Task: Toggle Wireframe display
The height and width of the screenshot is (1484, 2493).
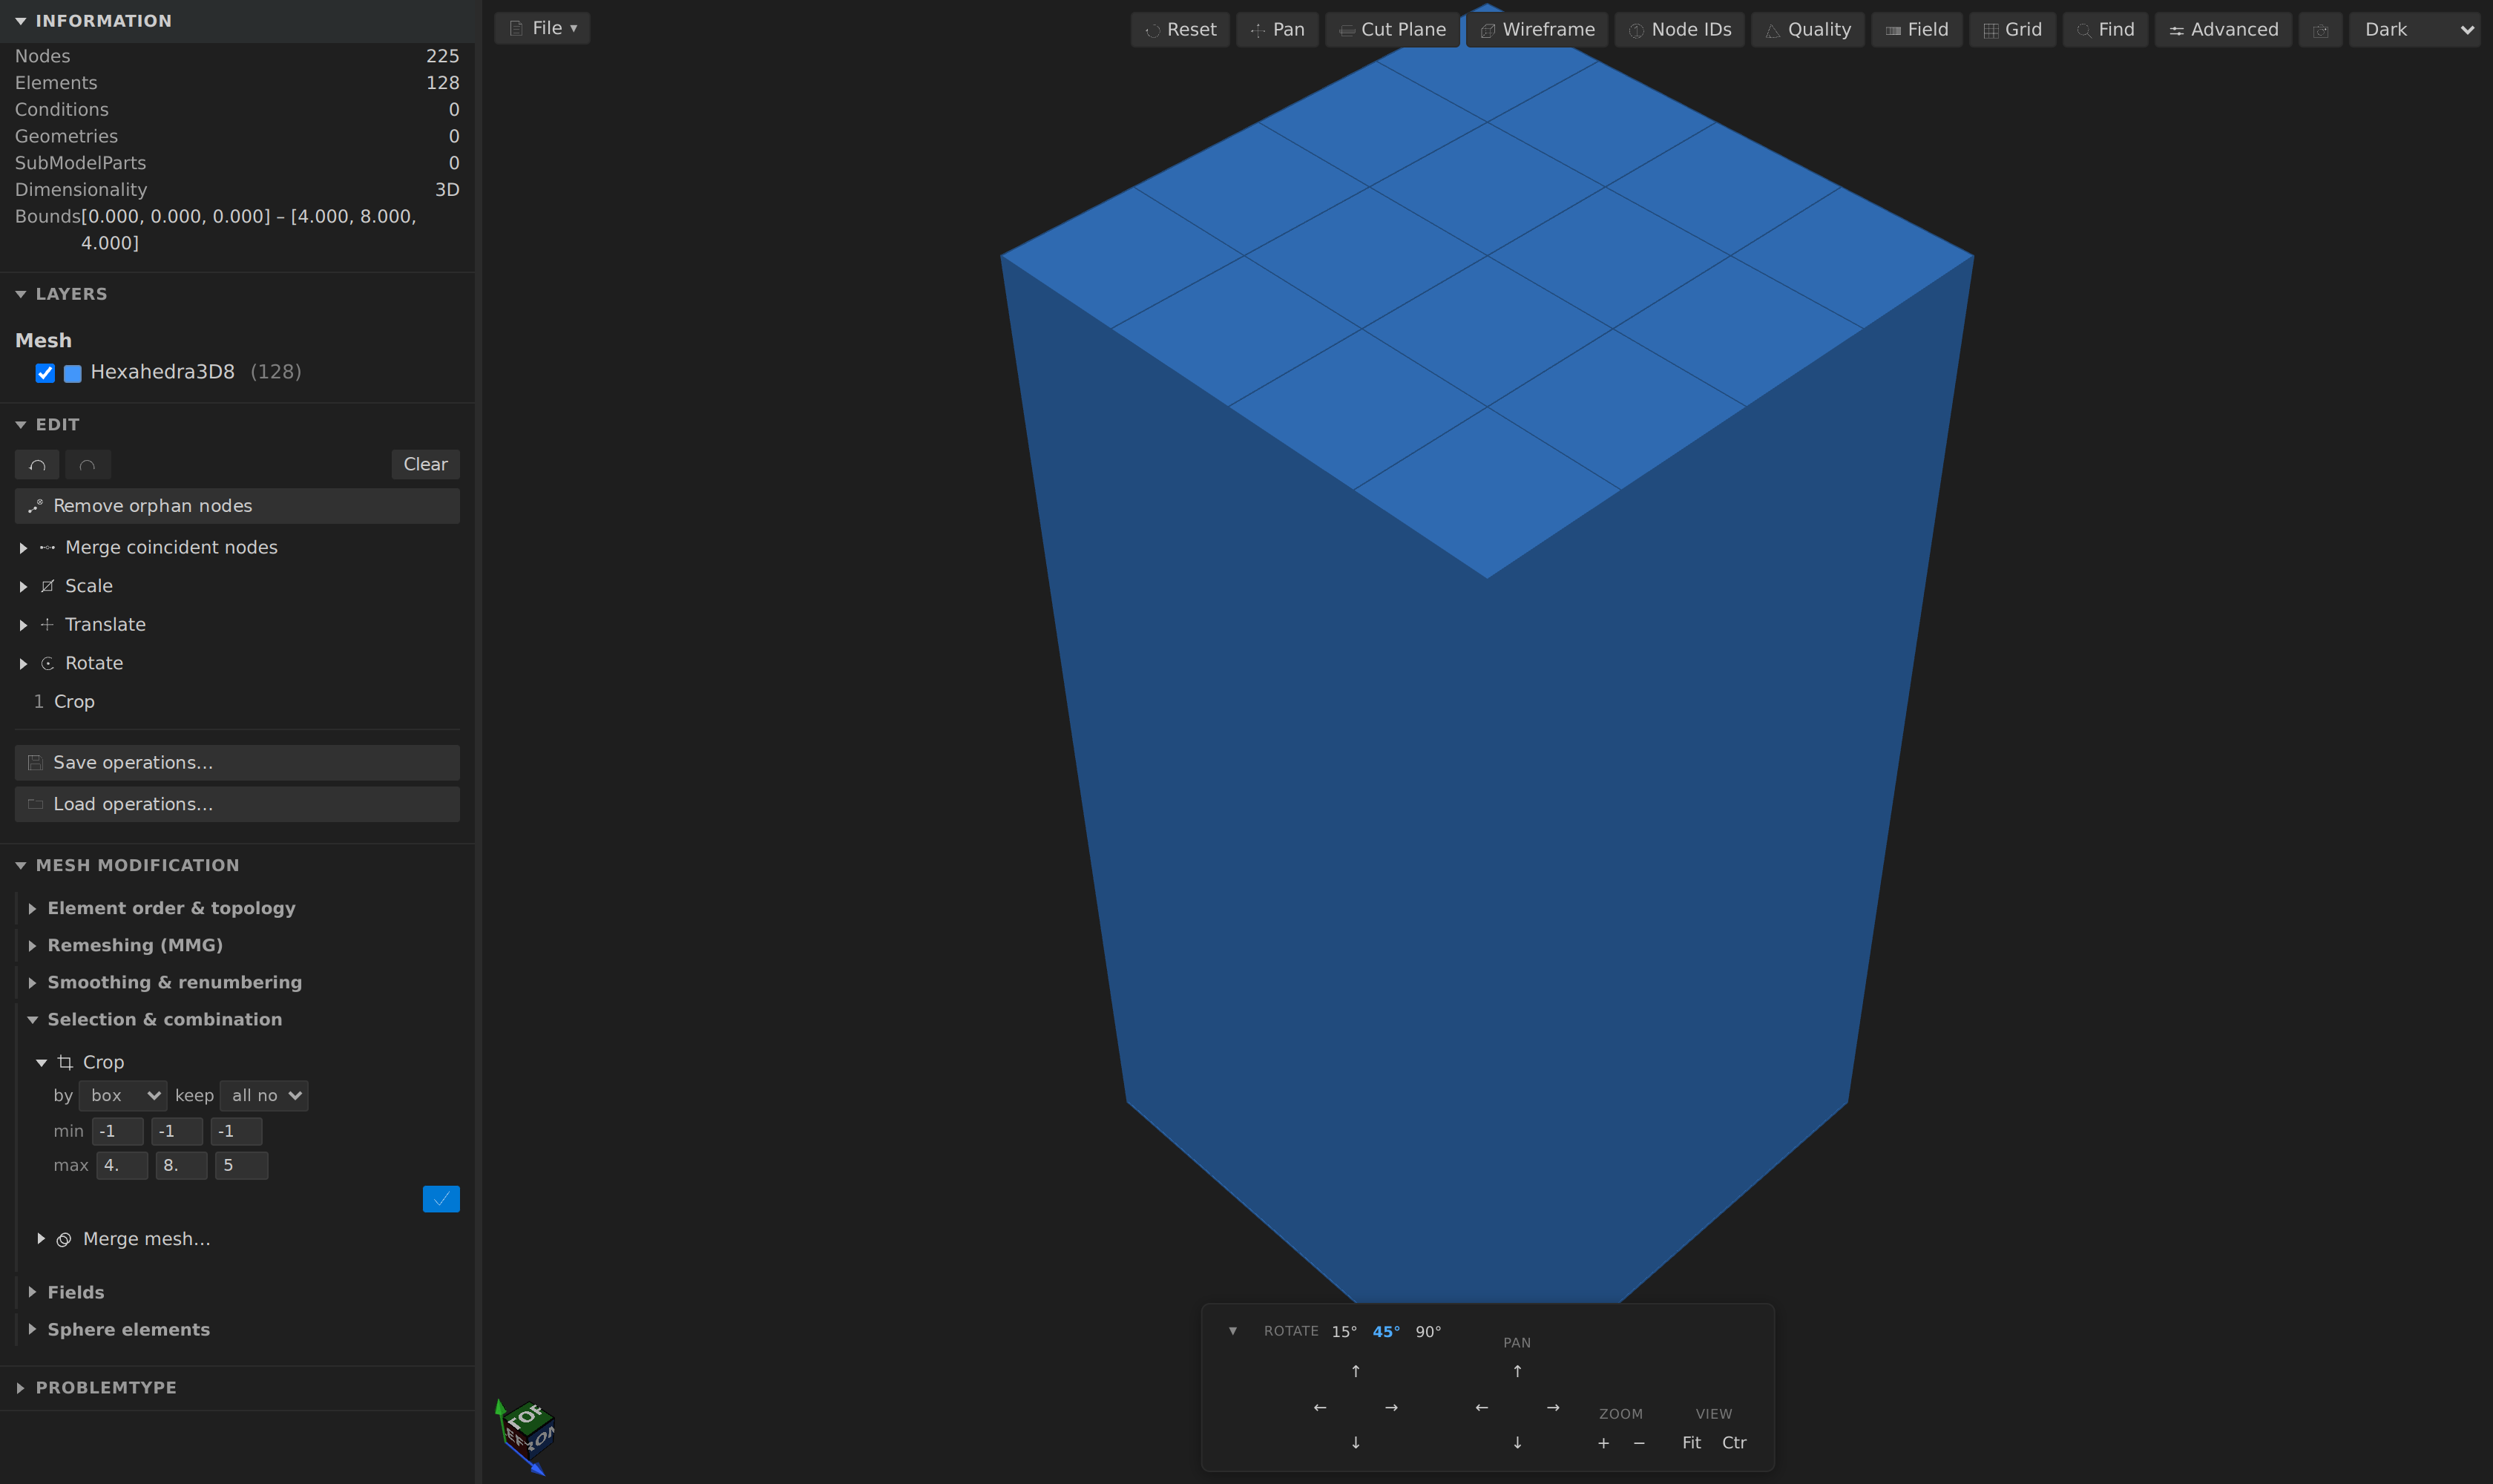Action: [x=1537, y=29]
